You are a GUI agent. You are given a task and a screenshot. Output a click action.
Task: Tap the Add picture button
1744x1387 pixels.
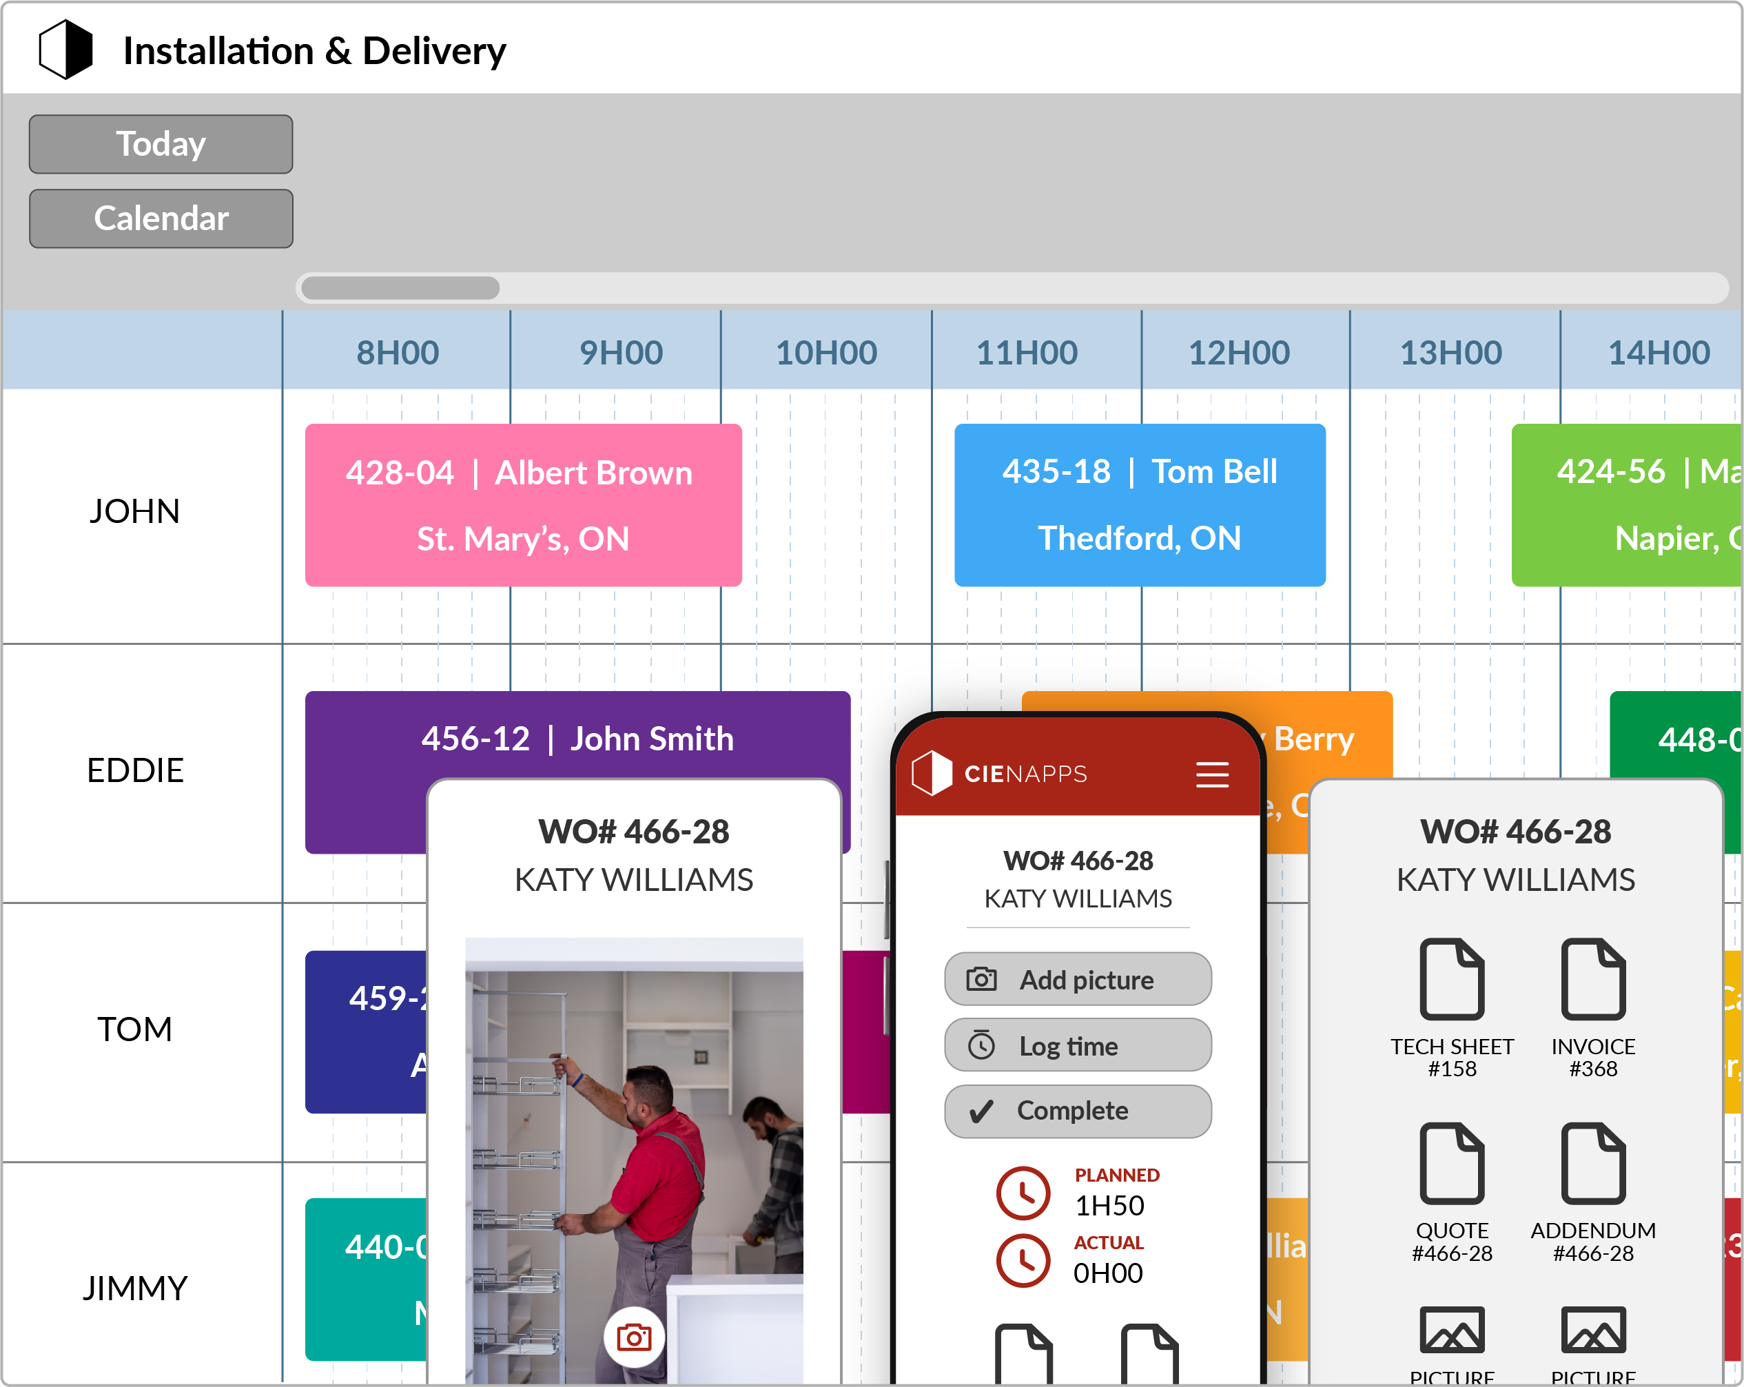[1078, 979]
